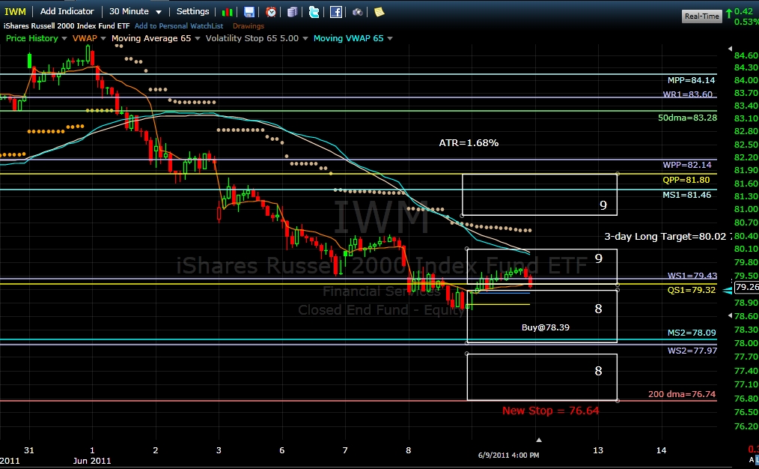
Task: Click the IWM ticker symbol
Action: [15, 12]
